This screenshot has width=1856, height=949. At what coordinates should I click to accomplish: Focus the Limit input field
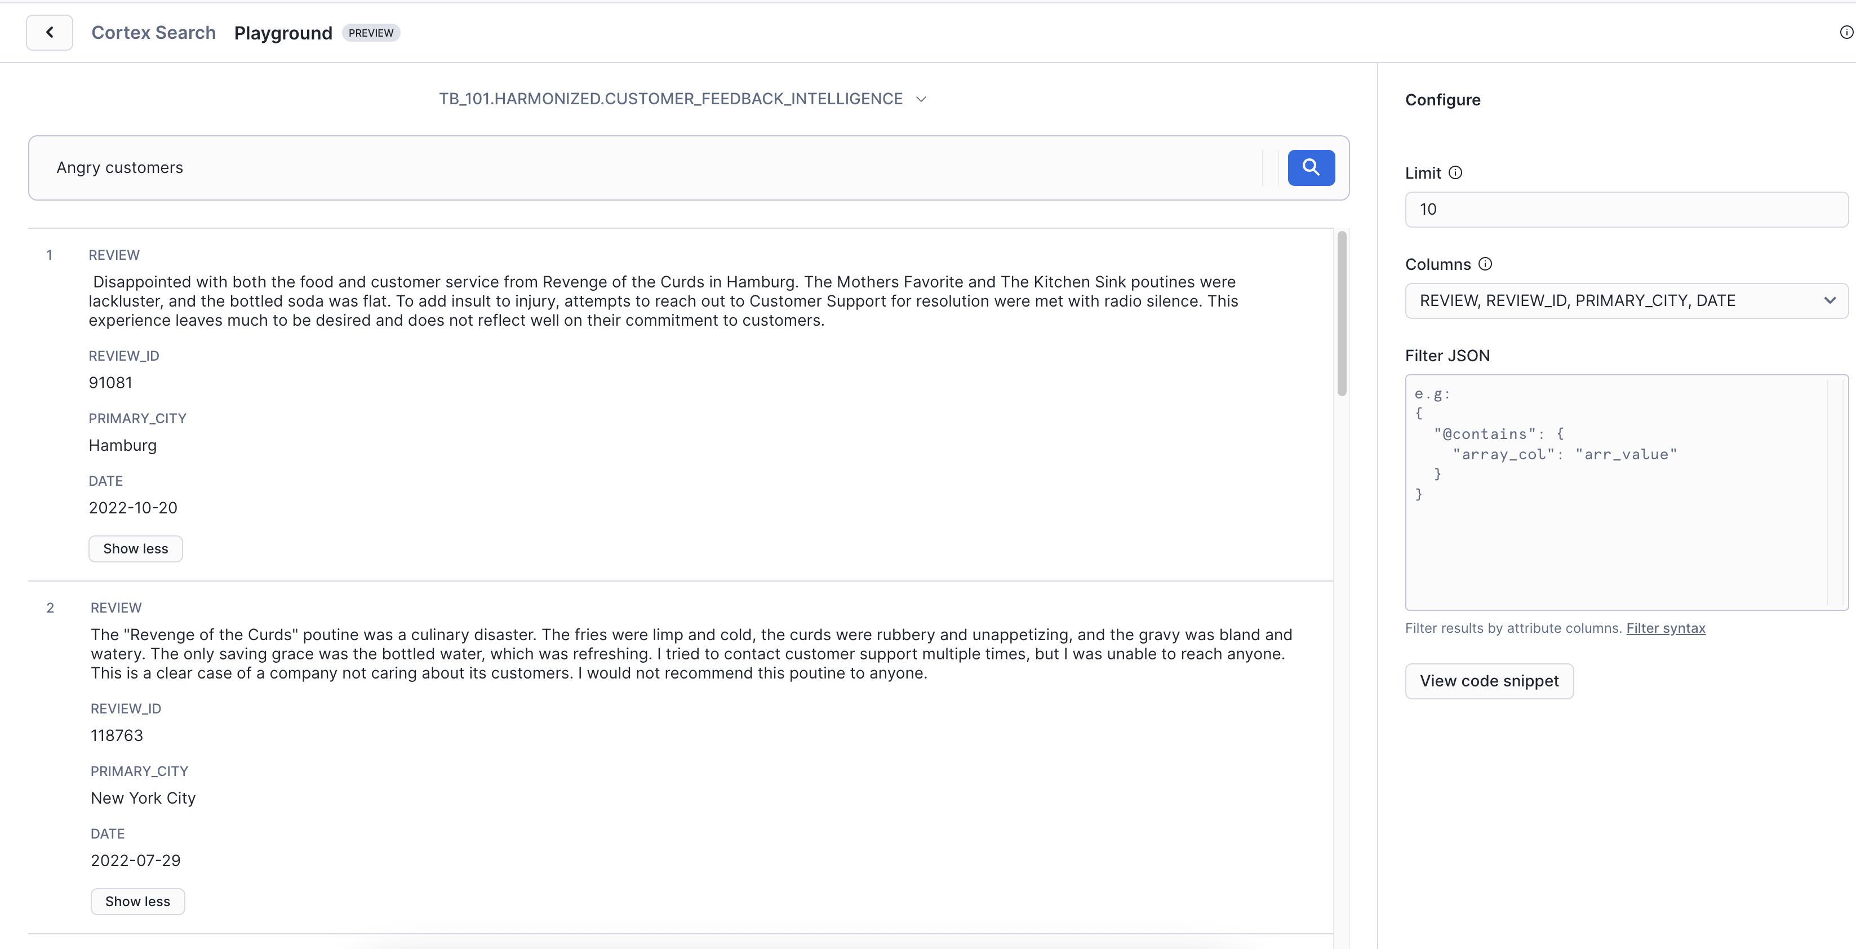(1626, 210)
